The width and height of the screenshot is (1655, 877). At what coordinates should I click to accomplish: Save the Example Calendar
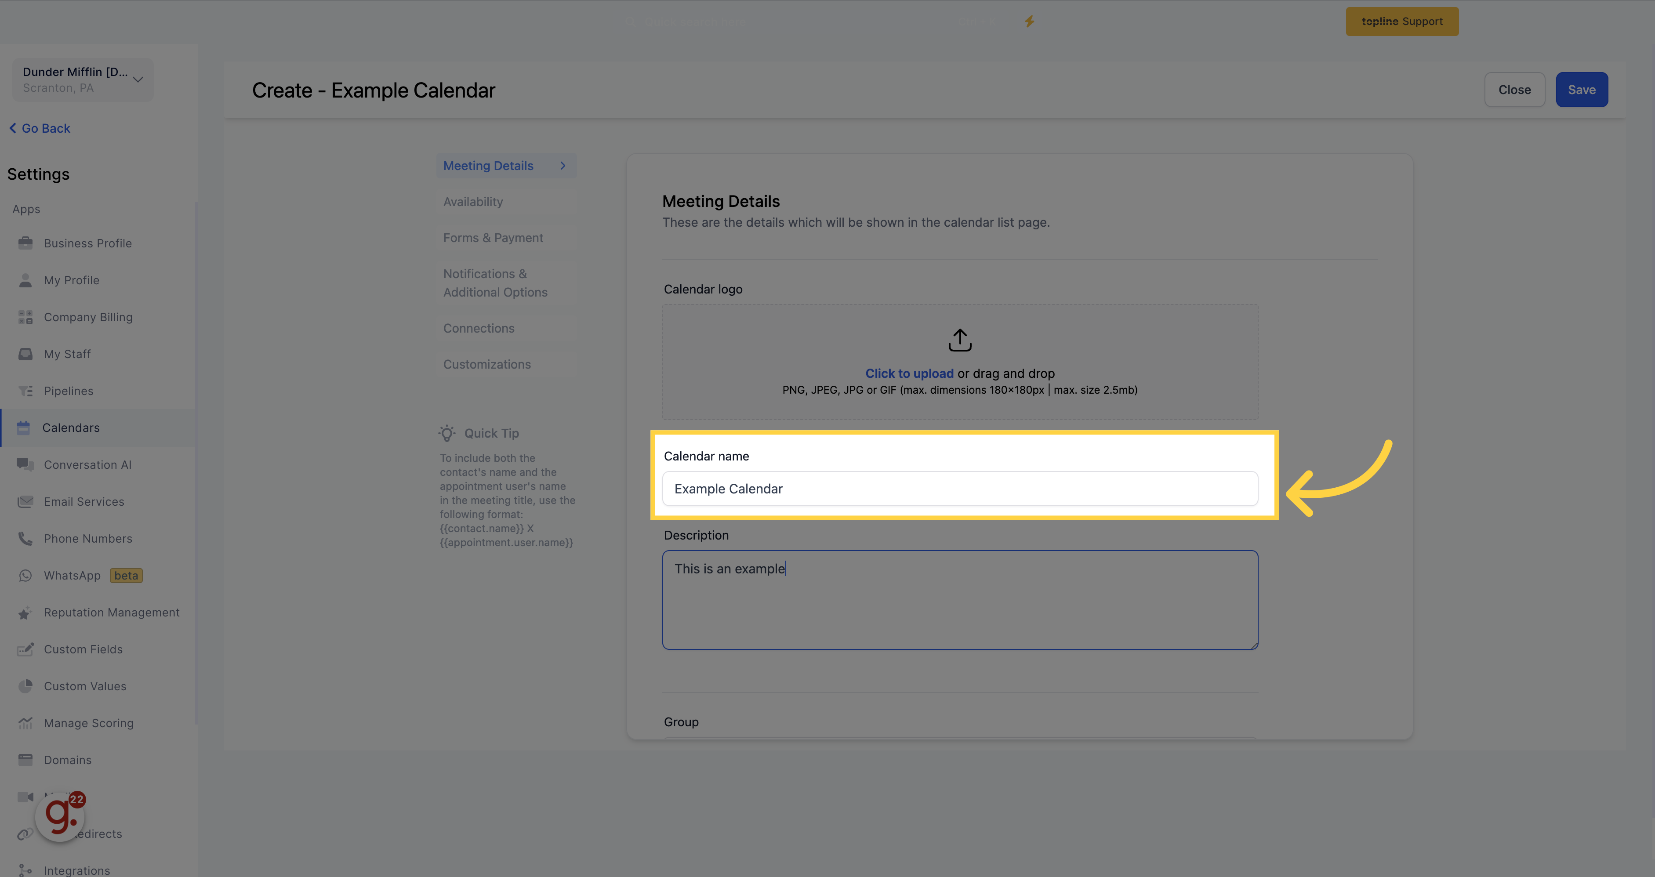pos(1581,90)
